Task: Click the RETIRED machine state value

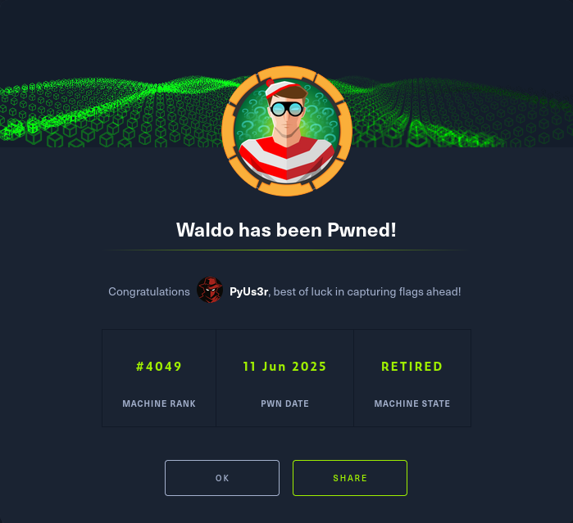Action: click(412, 367)
